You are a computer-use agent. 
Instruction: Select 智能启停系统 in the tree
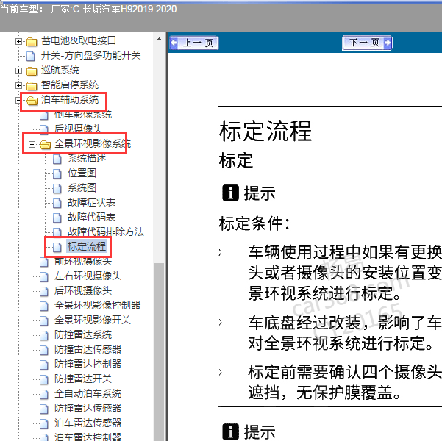70,85
